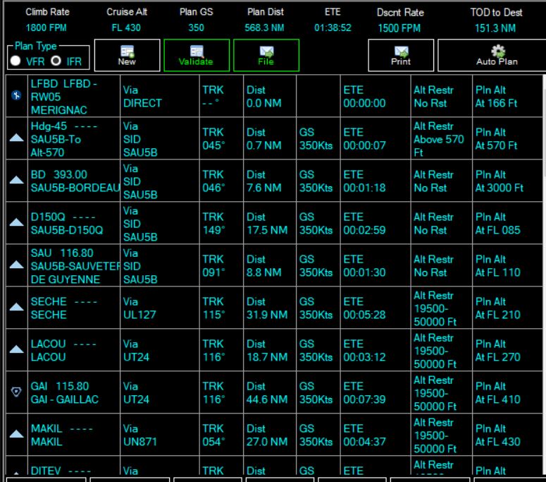Click the GAI VOR waypoint icon
This screenshot has height=482, width=546.
[x=16, y=392]
